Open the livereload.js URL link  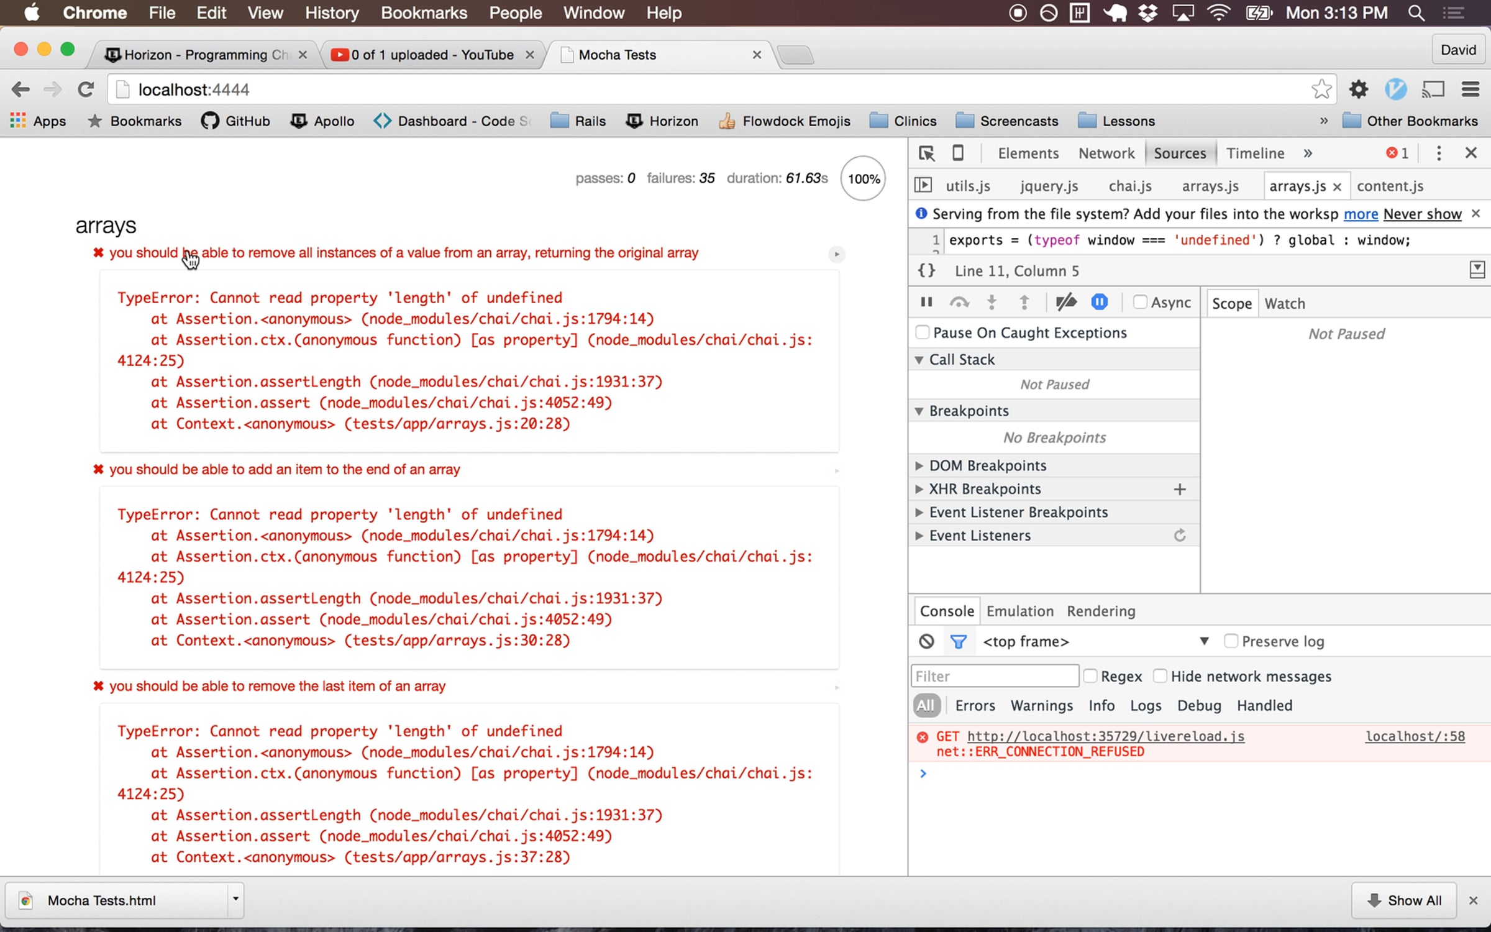1106,736
